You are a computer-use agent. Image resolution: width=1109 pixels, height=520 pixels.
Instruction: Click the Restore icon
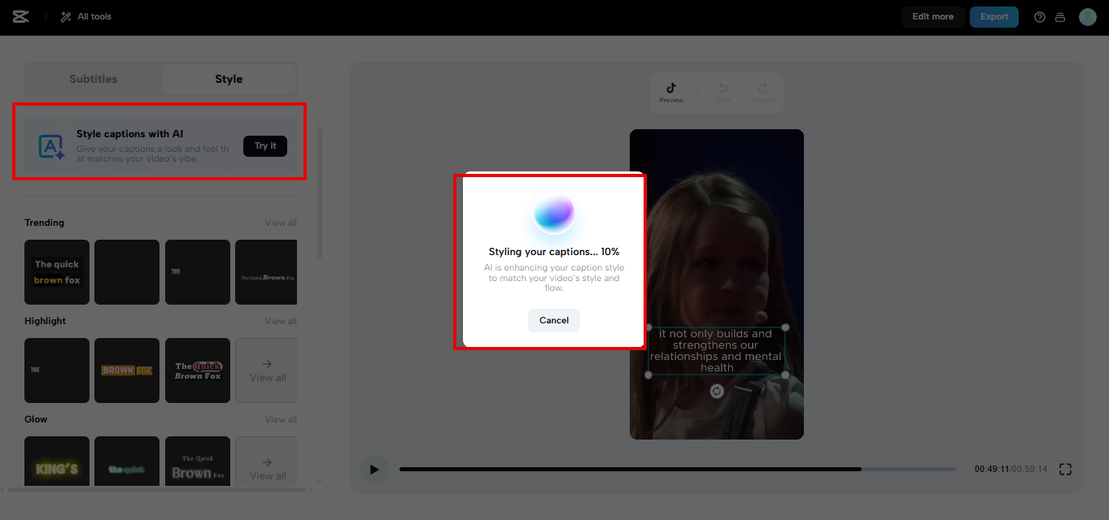[x=762, y=89]
